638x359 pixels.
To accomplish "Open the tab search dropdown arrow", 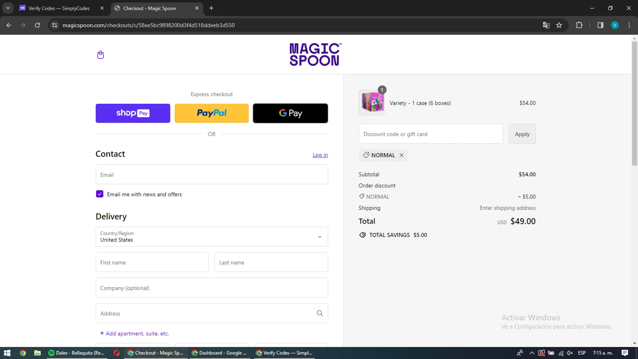I will click(8, 8).
